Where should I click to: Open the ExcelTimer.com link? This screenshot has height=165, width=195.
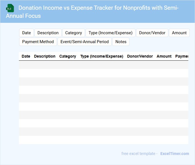click(174, 154)
